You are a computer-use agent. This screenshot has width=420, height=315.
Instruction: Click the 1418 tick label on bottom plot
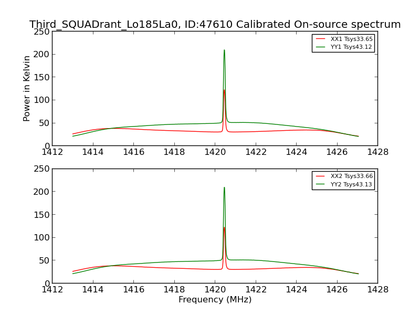pos(174,290)
